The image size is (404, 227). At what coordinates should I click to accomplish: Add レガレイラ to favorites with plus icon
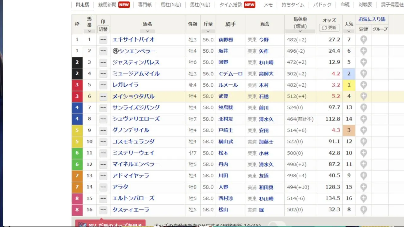click(364, 85)
